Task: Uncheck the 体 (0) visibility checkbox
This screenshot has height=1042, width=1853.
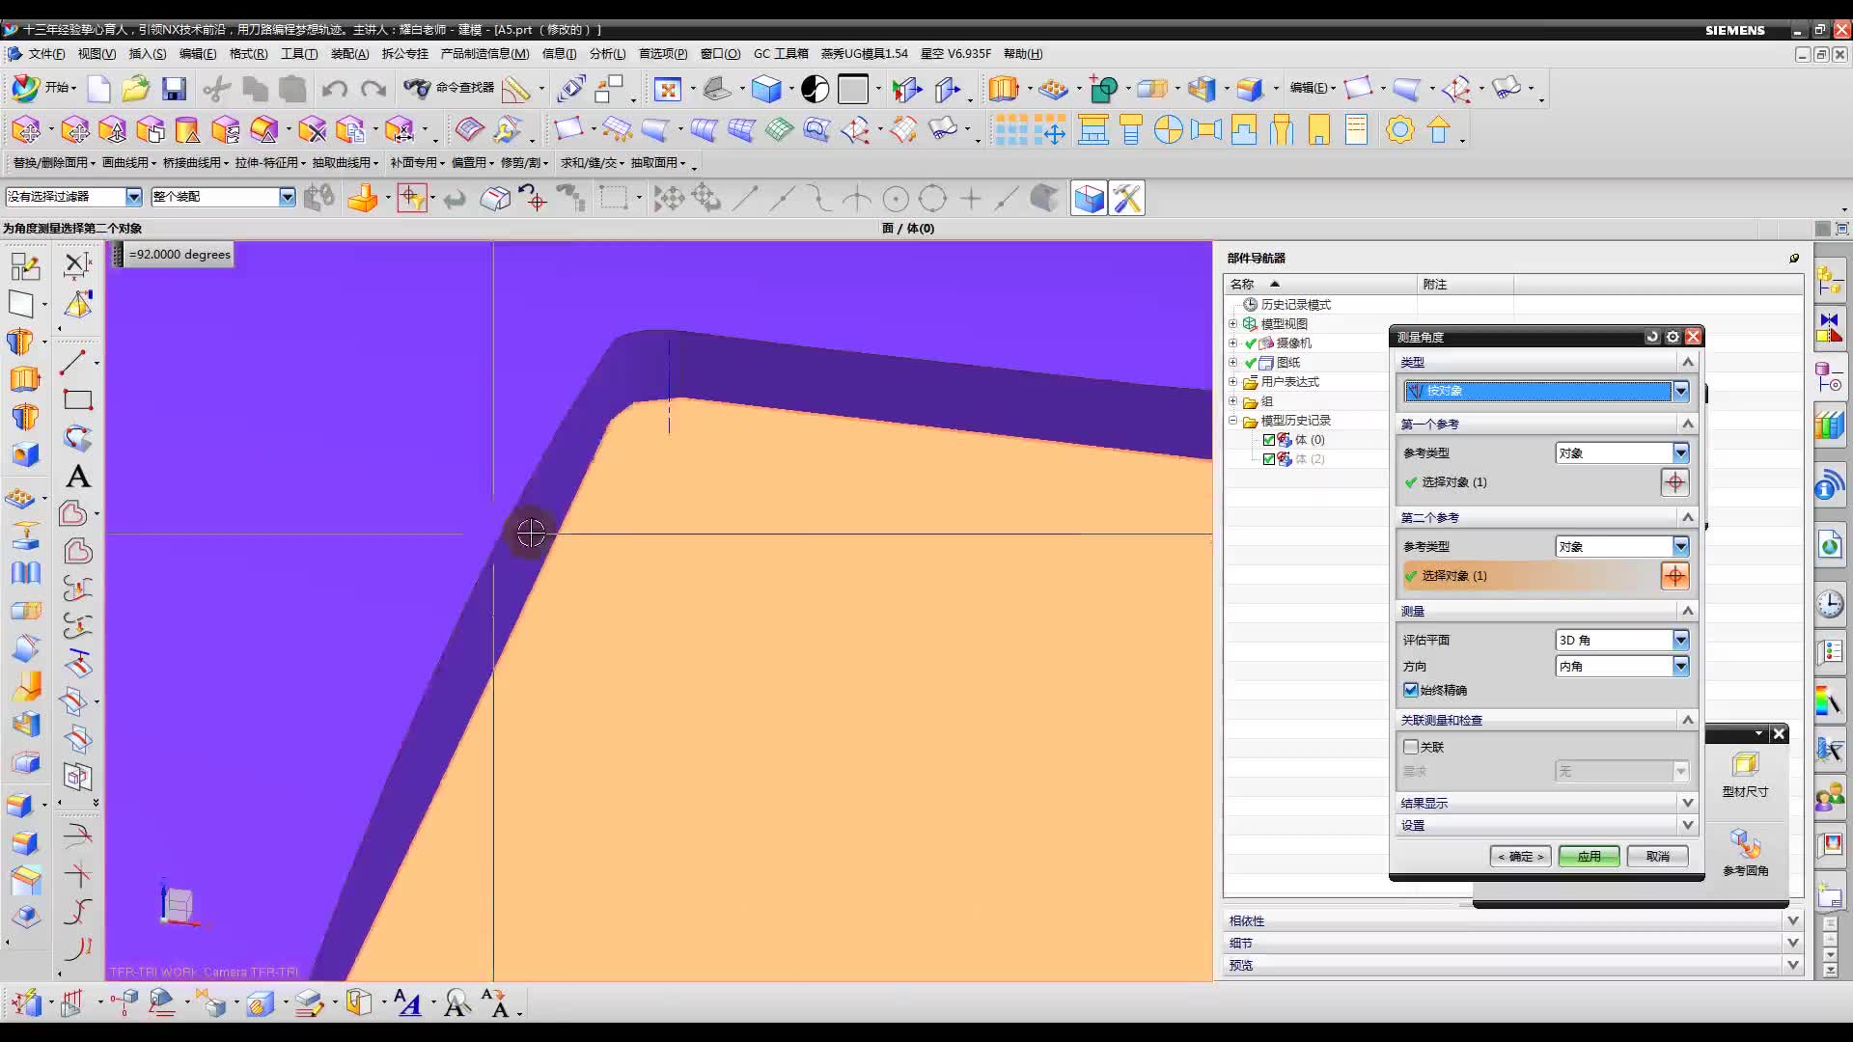Action: point(1269,440)
